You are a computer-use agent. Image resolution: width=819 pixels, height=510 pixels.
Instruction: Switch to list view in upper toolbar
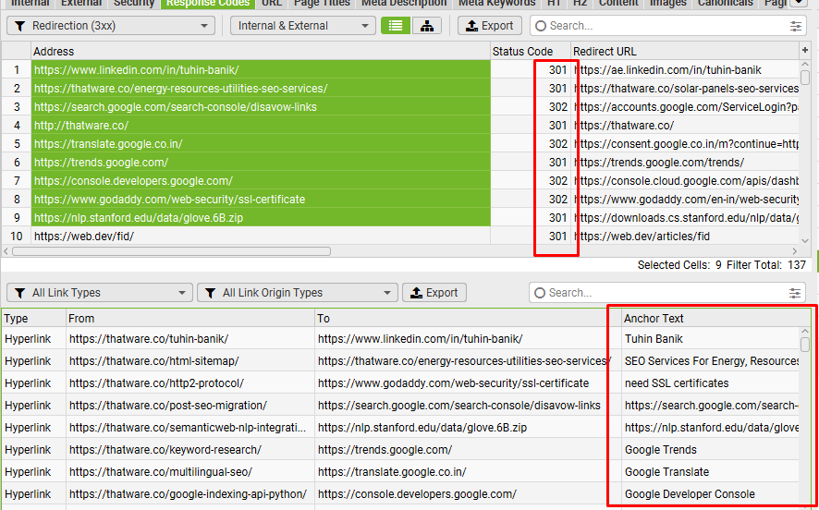396,26
